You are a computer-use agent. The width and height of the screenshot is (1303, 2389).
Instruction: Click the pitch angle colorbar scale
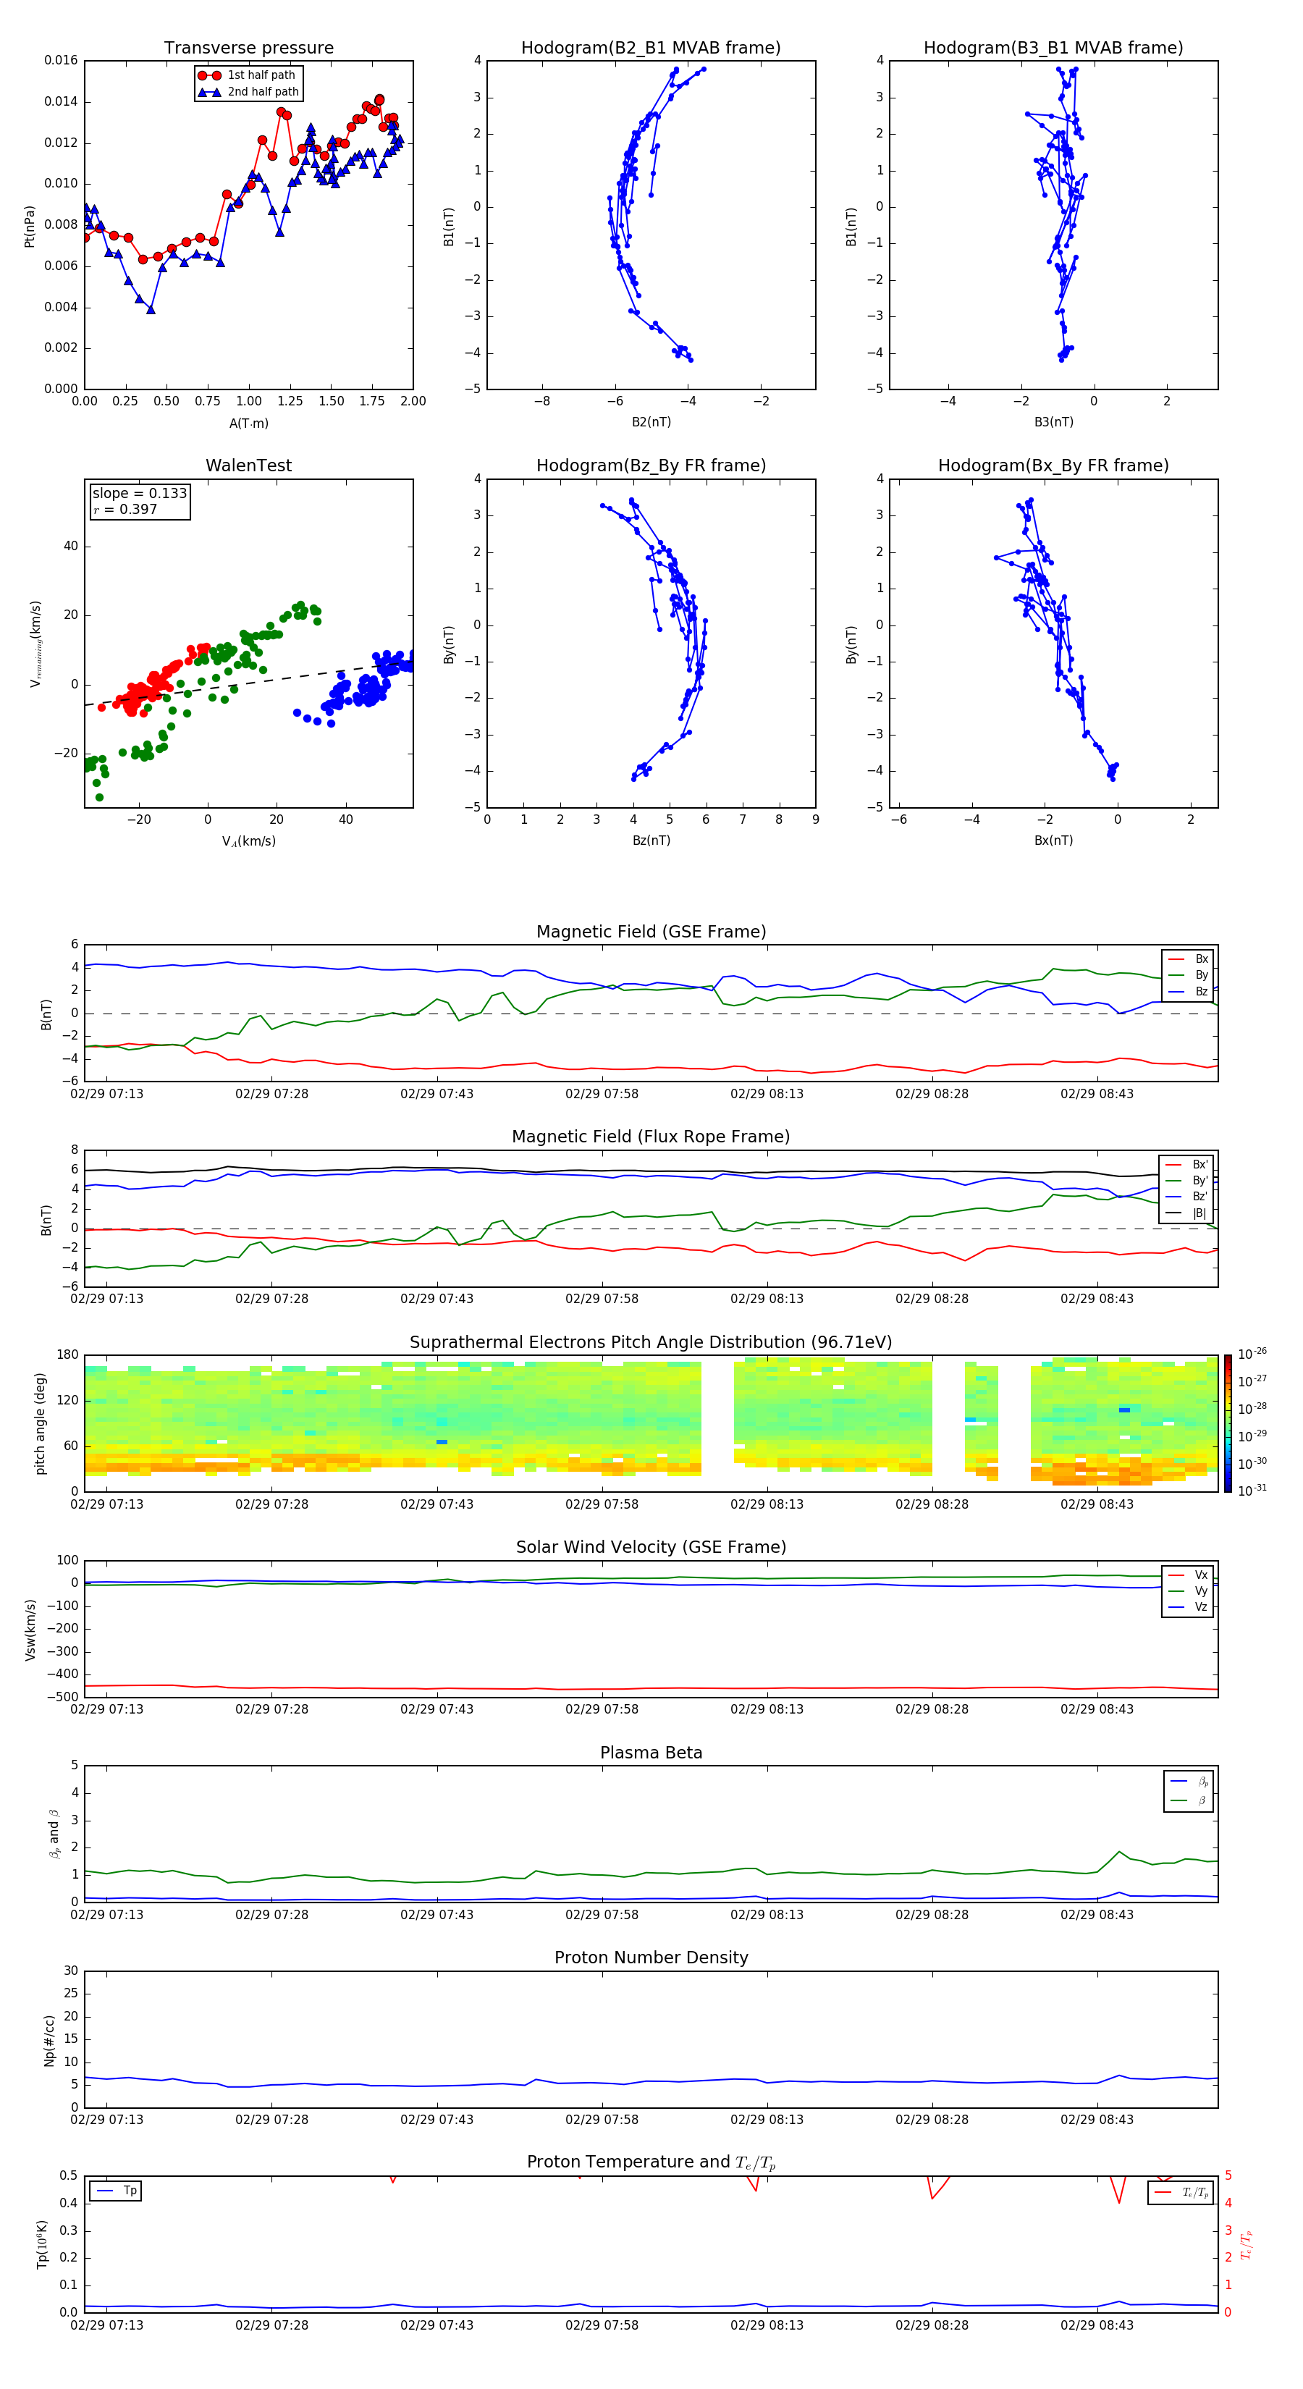[x=1228, y=1423]
